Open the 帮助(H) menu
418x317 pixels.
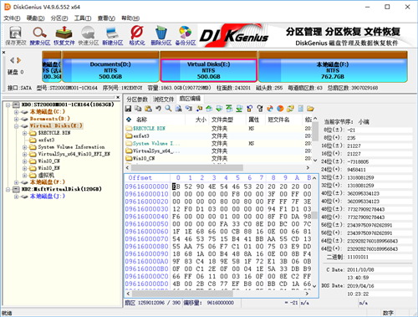(x=130, y=18)
